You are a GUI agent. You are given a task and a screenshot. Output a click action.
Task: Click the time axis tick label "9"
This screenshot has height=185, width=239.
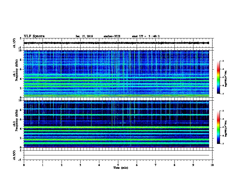tap(193, 165)
